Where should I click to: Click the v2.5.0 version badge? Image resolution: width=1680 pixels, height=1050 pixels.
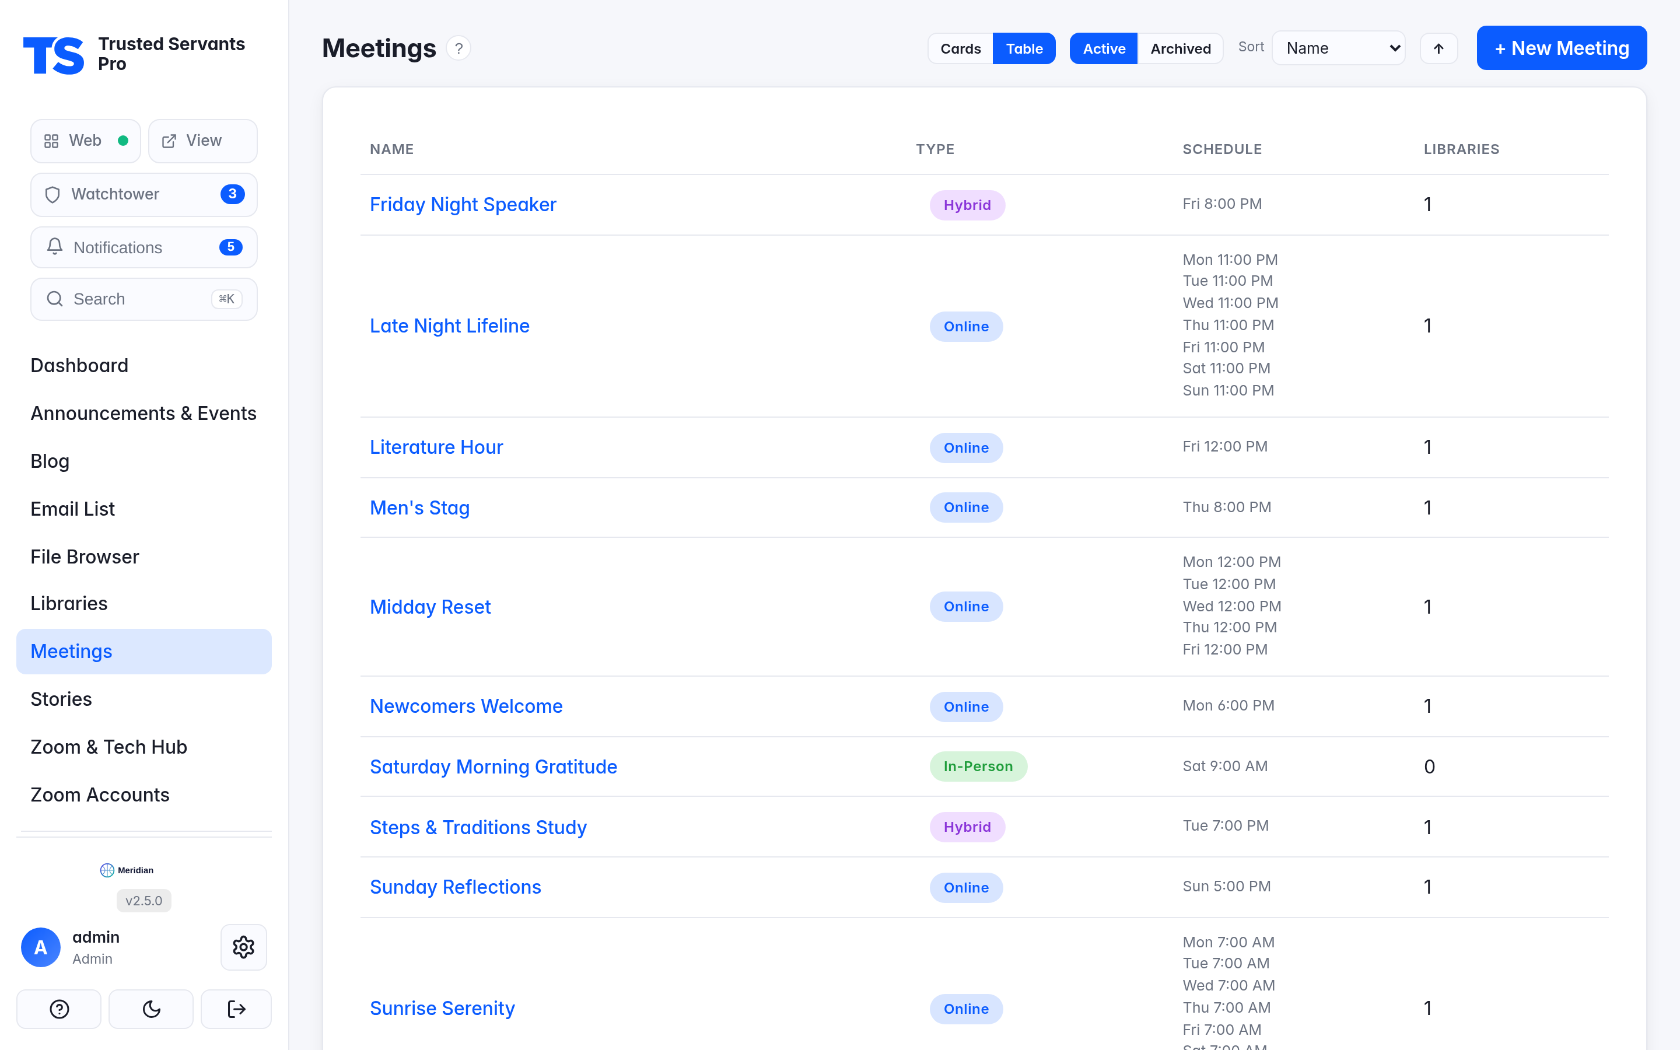143,901
